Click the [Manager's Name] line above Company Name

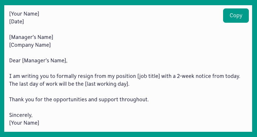coord(31,37)
